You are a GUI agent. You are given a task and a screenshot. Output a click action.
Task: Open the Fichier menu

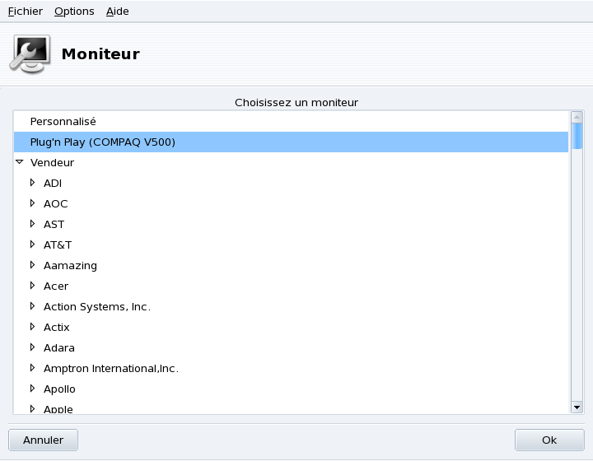click(25, 12)
